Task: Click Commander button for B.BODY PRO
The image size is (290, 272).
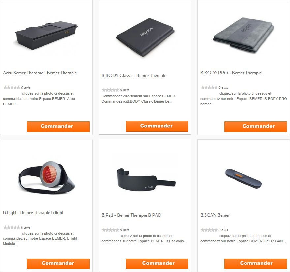Action: click(256, 126)
